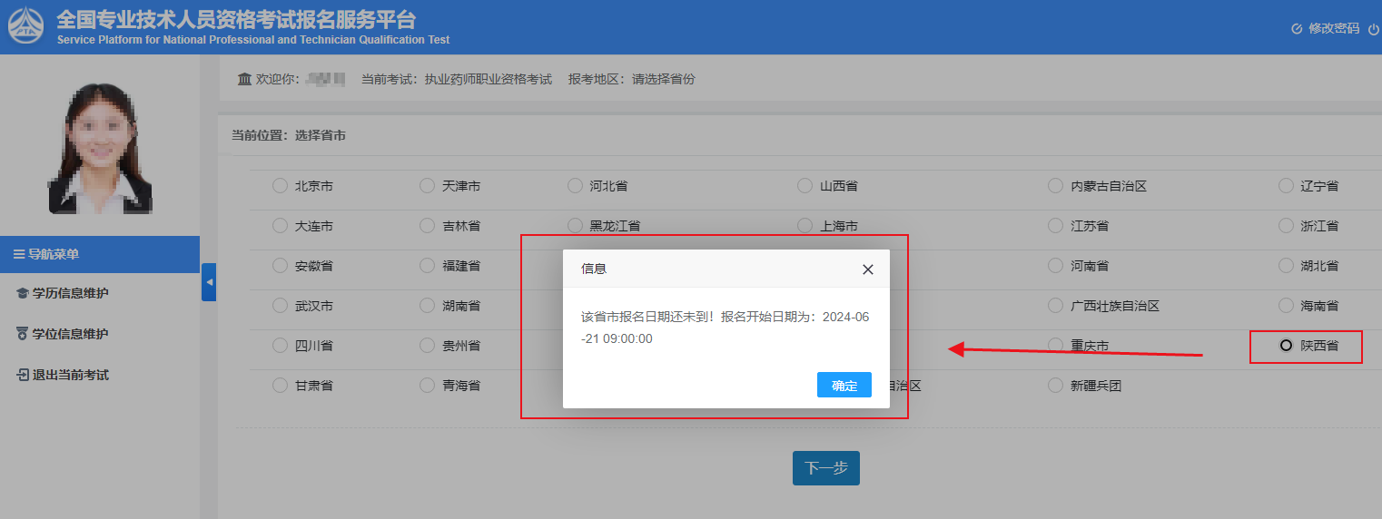The image size is (1382, 519).
Task: Click the candidate profile photo
Action: click(x=100, y=148)
